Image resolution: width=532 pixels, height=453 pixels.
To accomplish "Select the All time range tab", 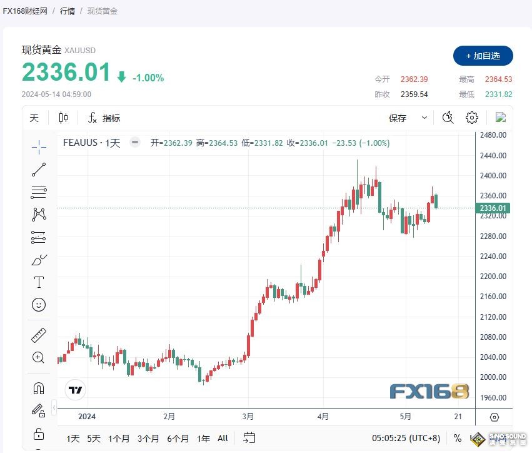I will (x=223, y=439).
